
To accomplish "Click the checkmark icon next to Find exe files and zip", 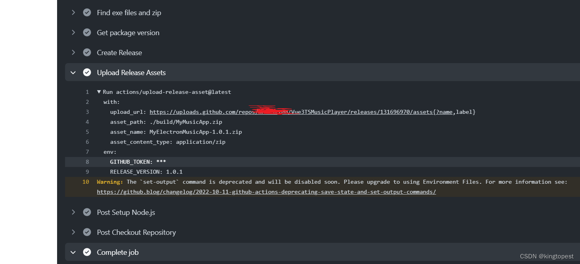I will tap(87, 12).
